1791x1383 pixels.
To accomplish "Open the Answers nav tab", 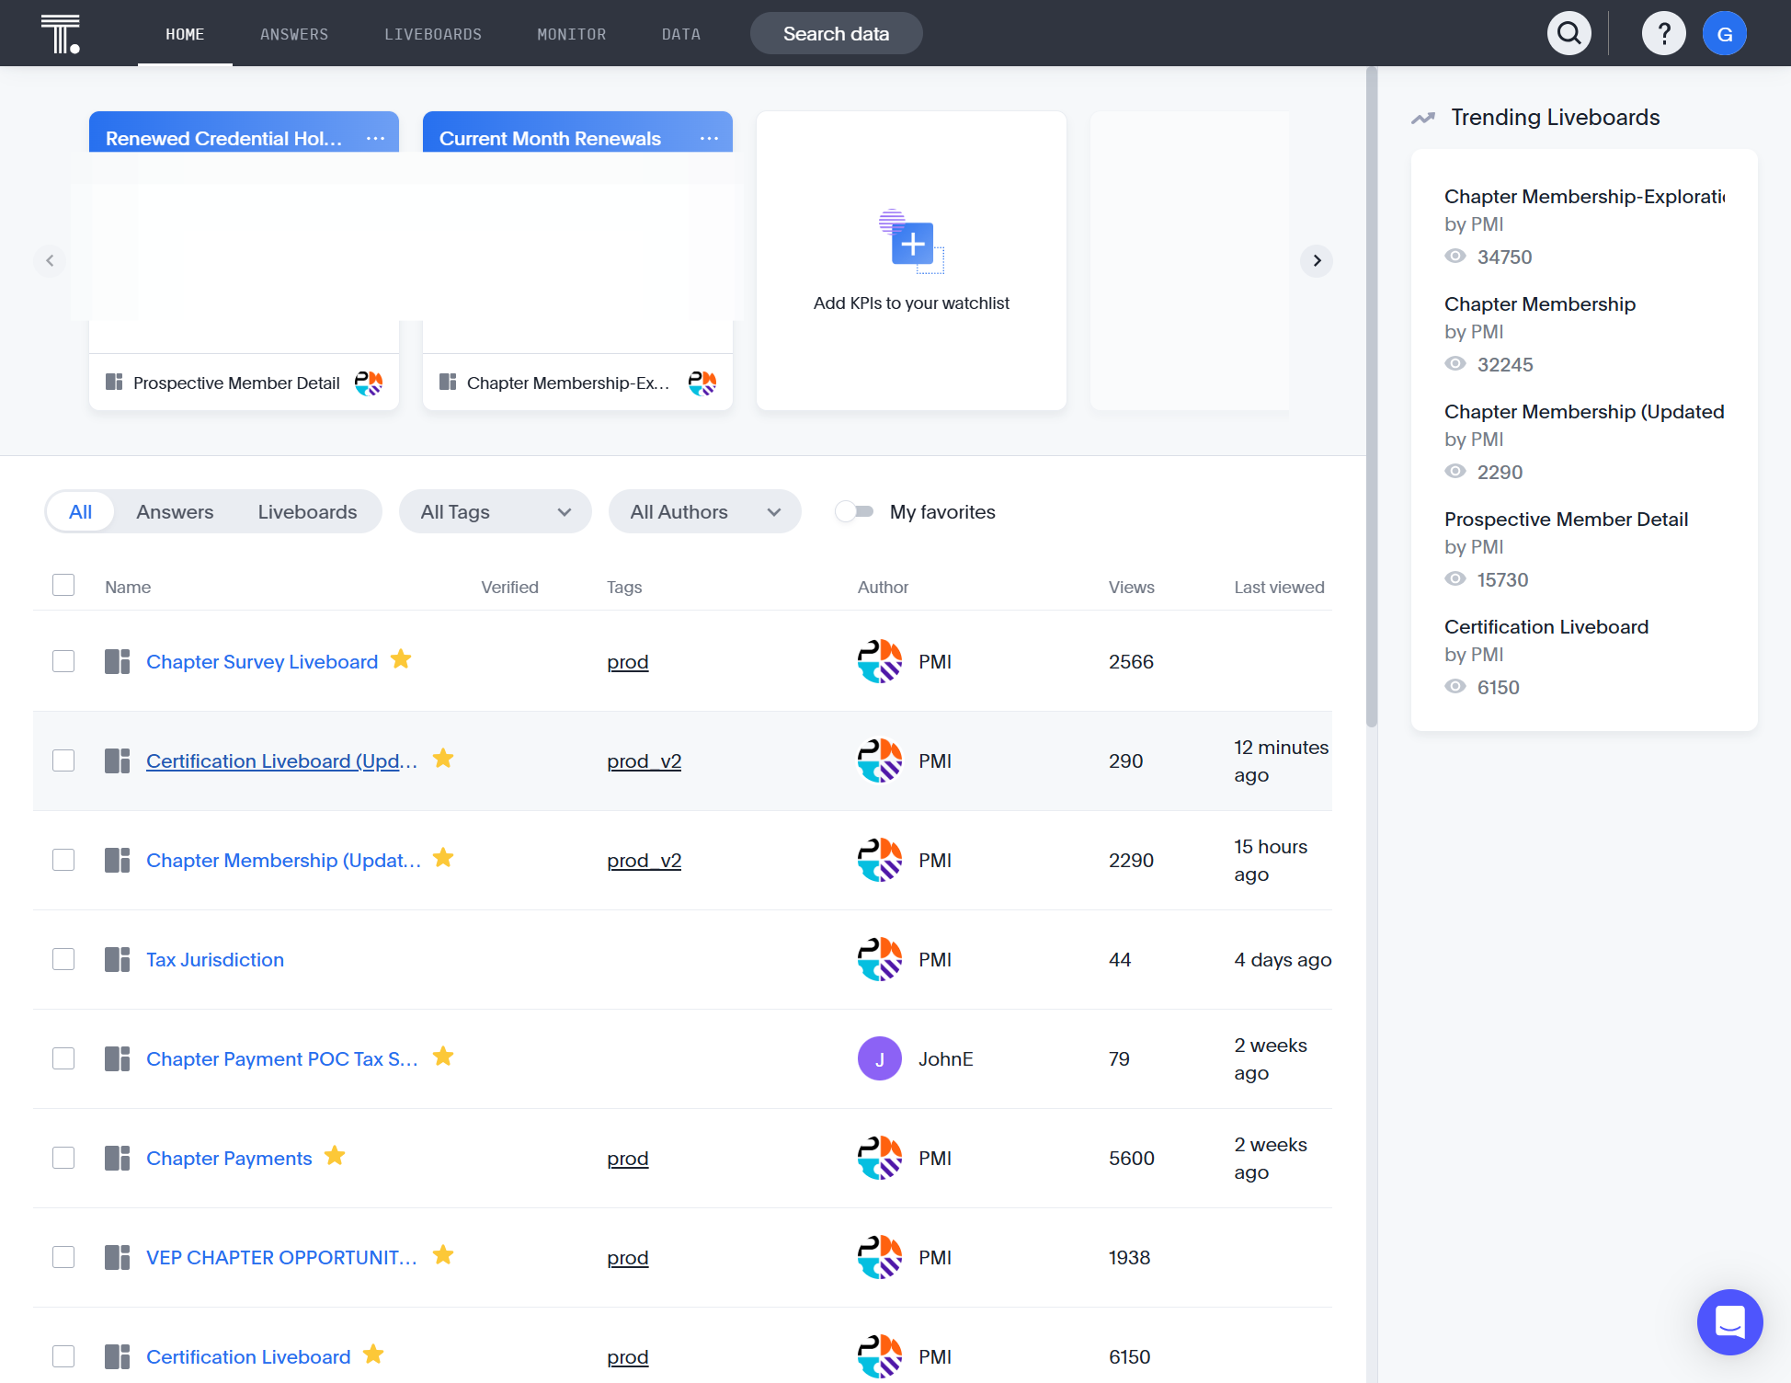I will click(294, 34).
